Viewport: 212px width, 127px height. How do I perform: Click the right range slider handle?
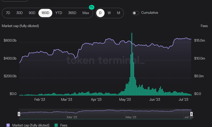(x=191, y=114)
